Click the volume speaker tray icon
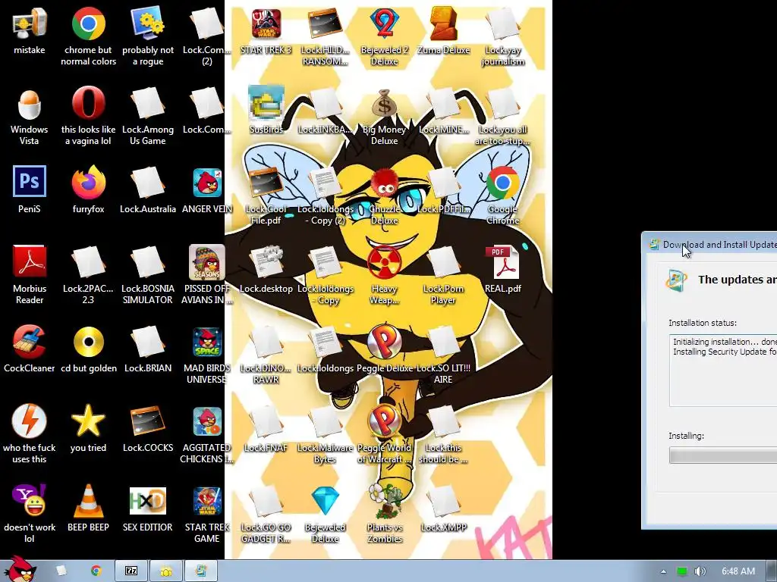The height and width of the screenshot is (582, 777). click(700, 571)
